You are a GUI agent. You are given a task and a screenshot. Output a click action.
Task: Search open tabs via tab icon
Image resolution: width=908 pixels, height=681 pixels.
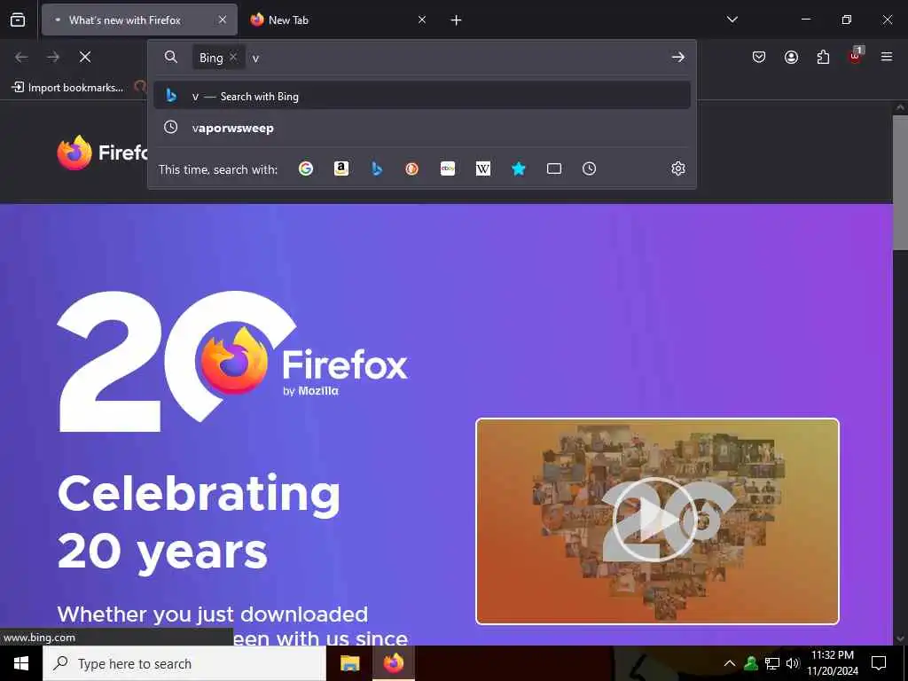554,168
